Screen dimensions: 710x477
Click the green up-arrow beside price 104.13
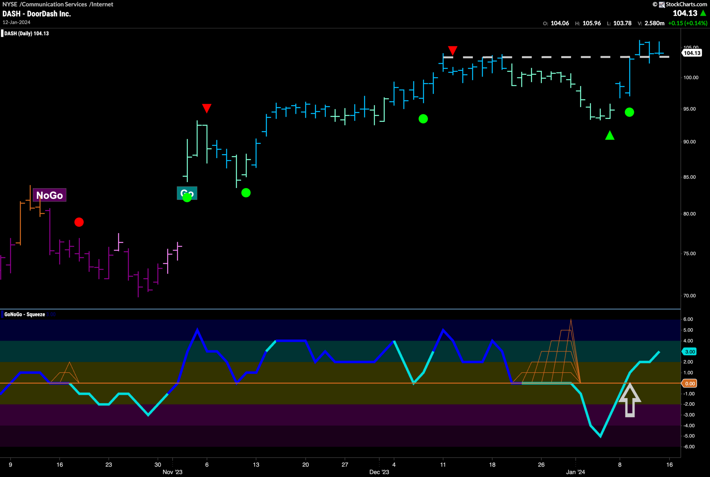703,13
